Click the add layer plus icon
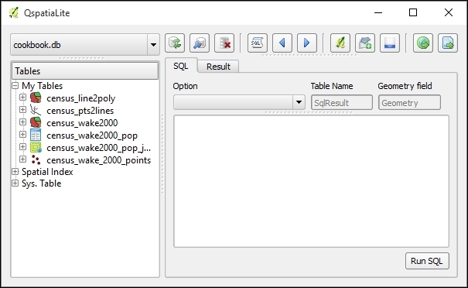Viewport: 468px width, 288px height. point(365,43)
